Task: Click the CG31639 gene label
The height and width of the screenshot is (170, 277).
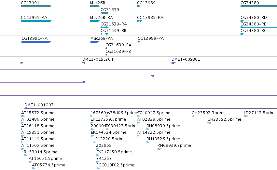Action: click(x=110, y=9)
